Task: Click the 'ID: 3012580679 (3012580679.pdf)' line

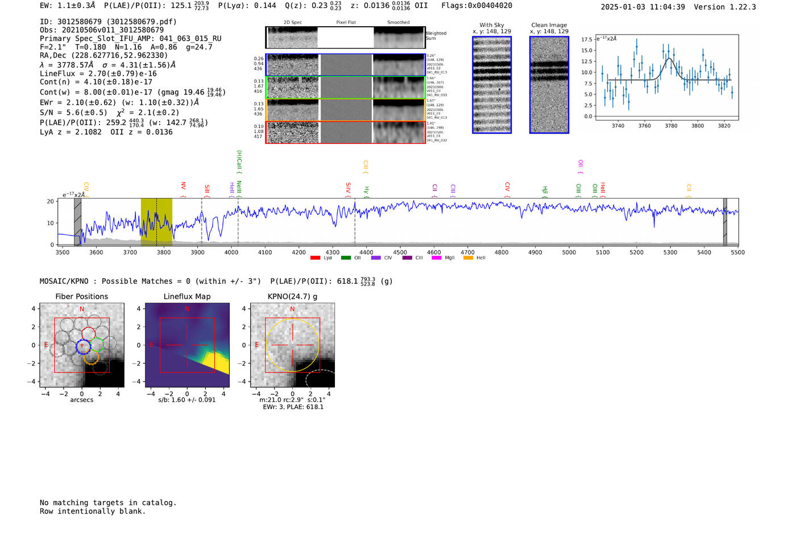Action: coord(108,22)
